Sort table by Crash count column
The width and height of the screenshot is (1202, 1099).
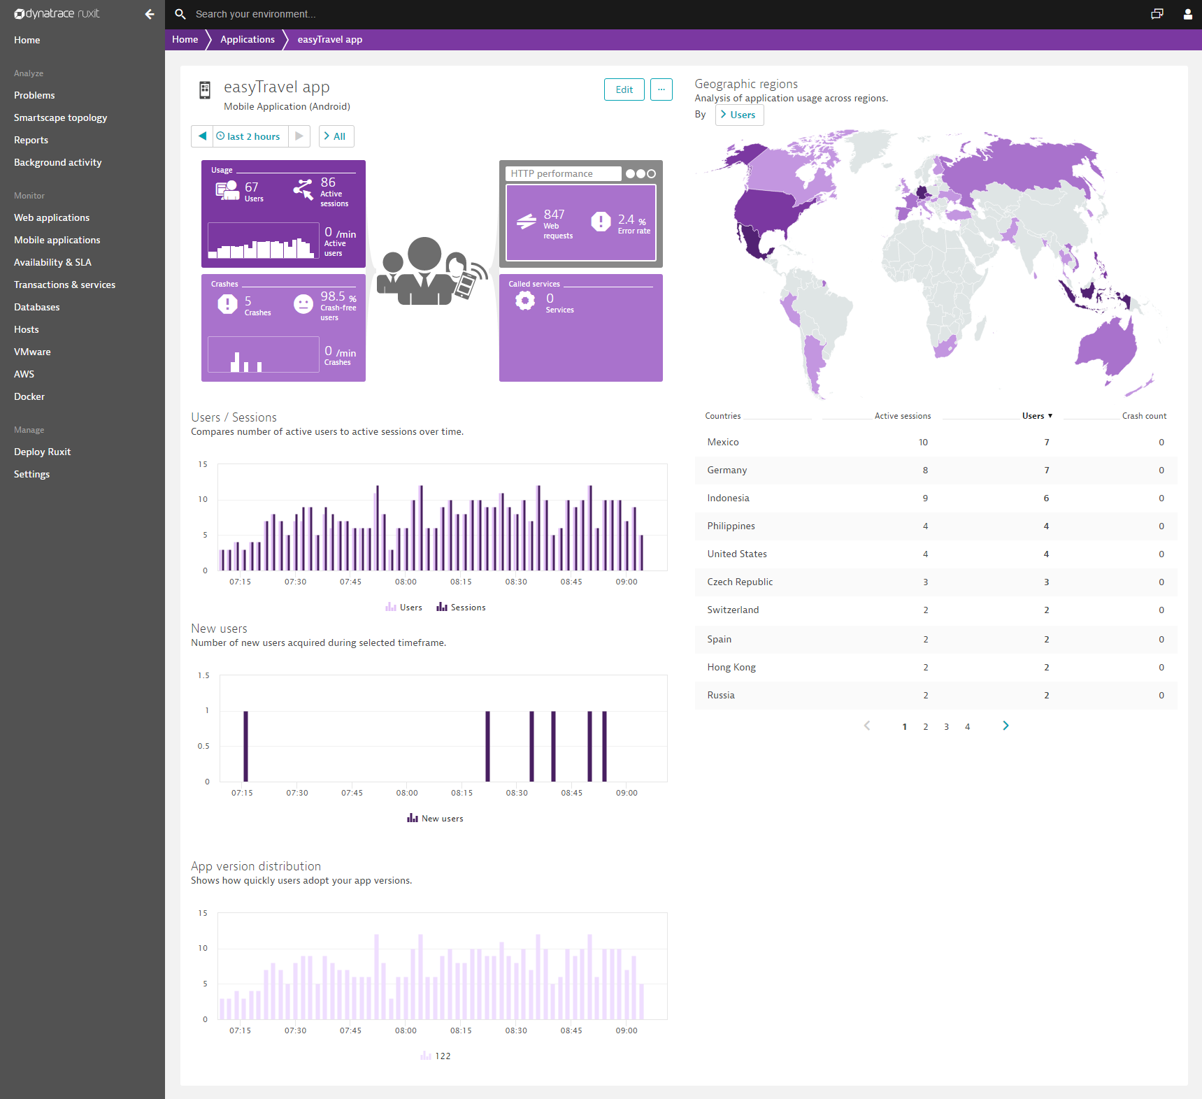point(1144,416)
